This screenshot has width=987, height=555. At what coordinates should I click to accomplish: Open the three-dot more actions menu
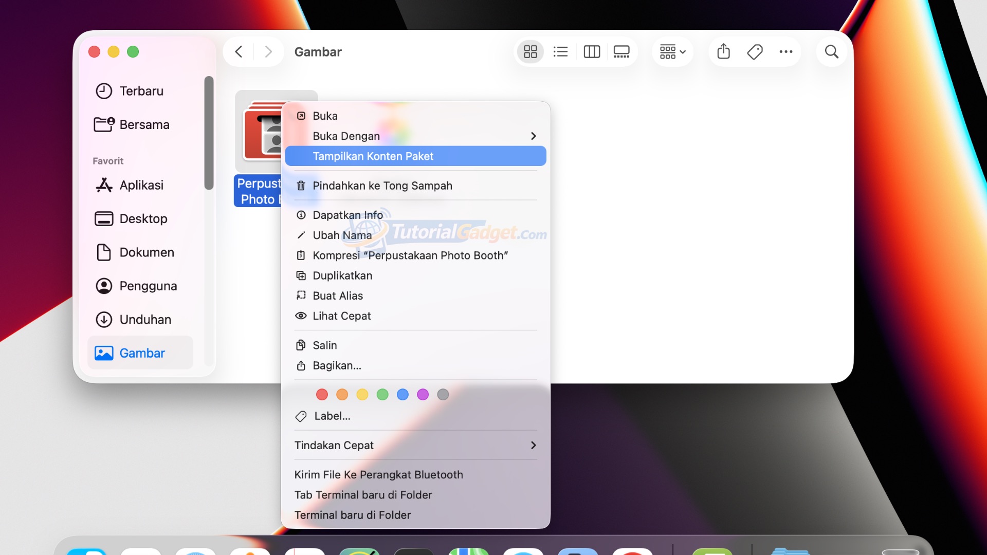(785, 52)
